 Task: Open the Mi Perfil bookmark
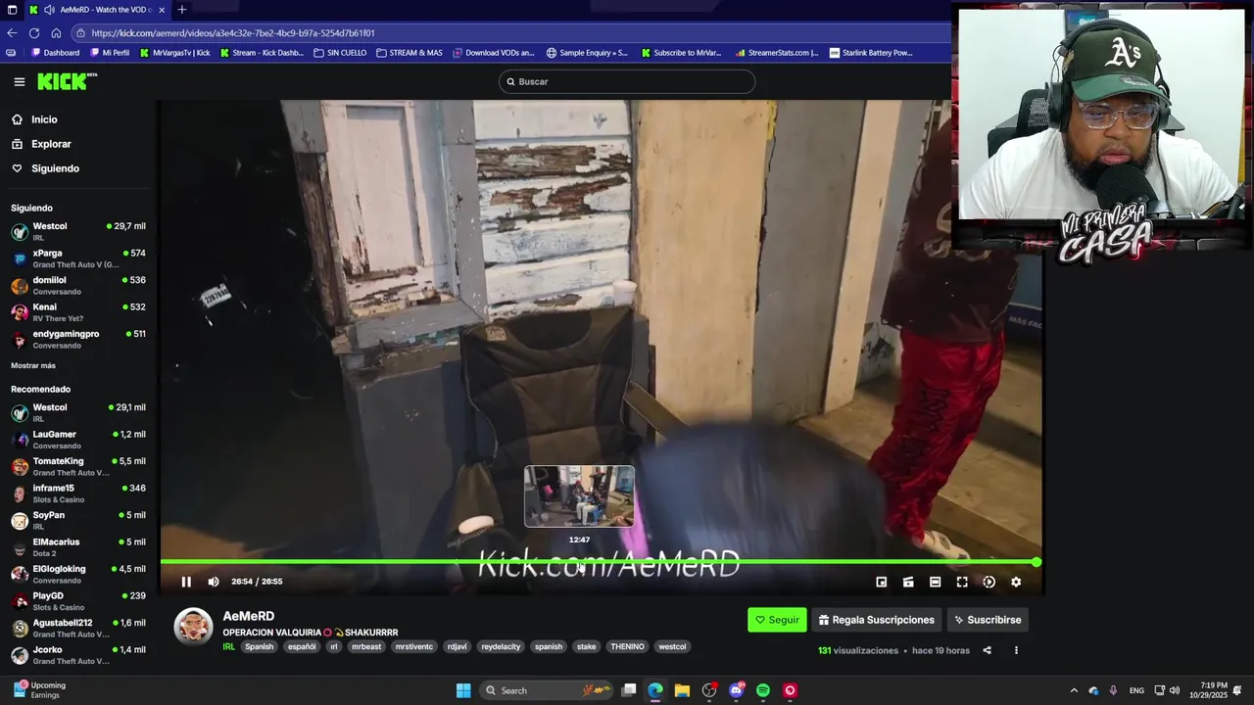click(110, 53)
